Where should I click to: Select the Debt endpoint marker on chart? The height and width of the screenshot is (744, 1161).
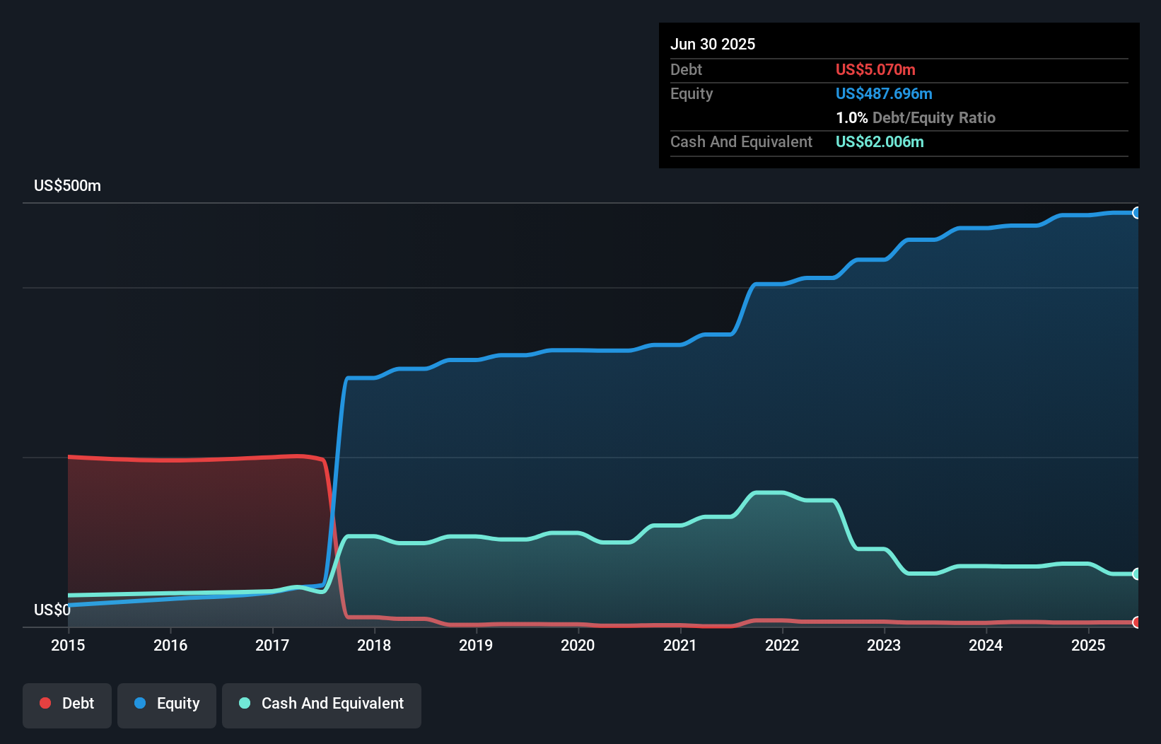[x=1137, y=622]
